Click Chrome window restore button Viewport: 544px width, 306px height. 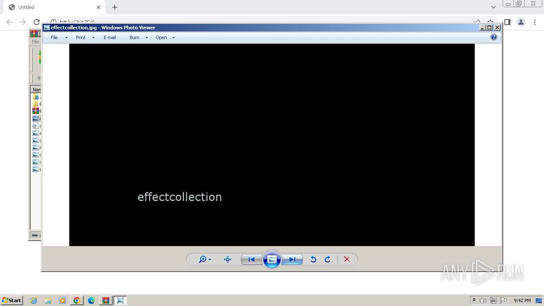[518, 4]
